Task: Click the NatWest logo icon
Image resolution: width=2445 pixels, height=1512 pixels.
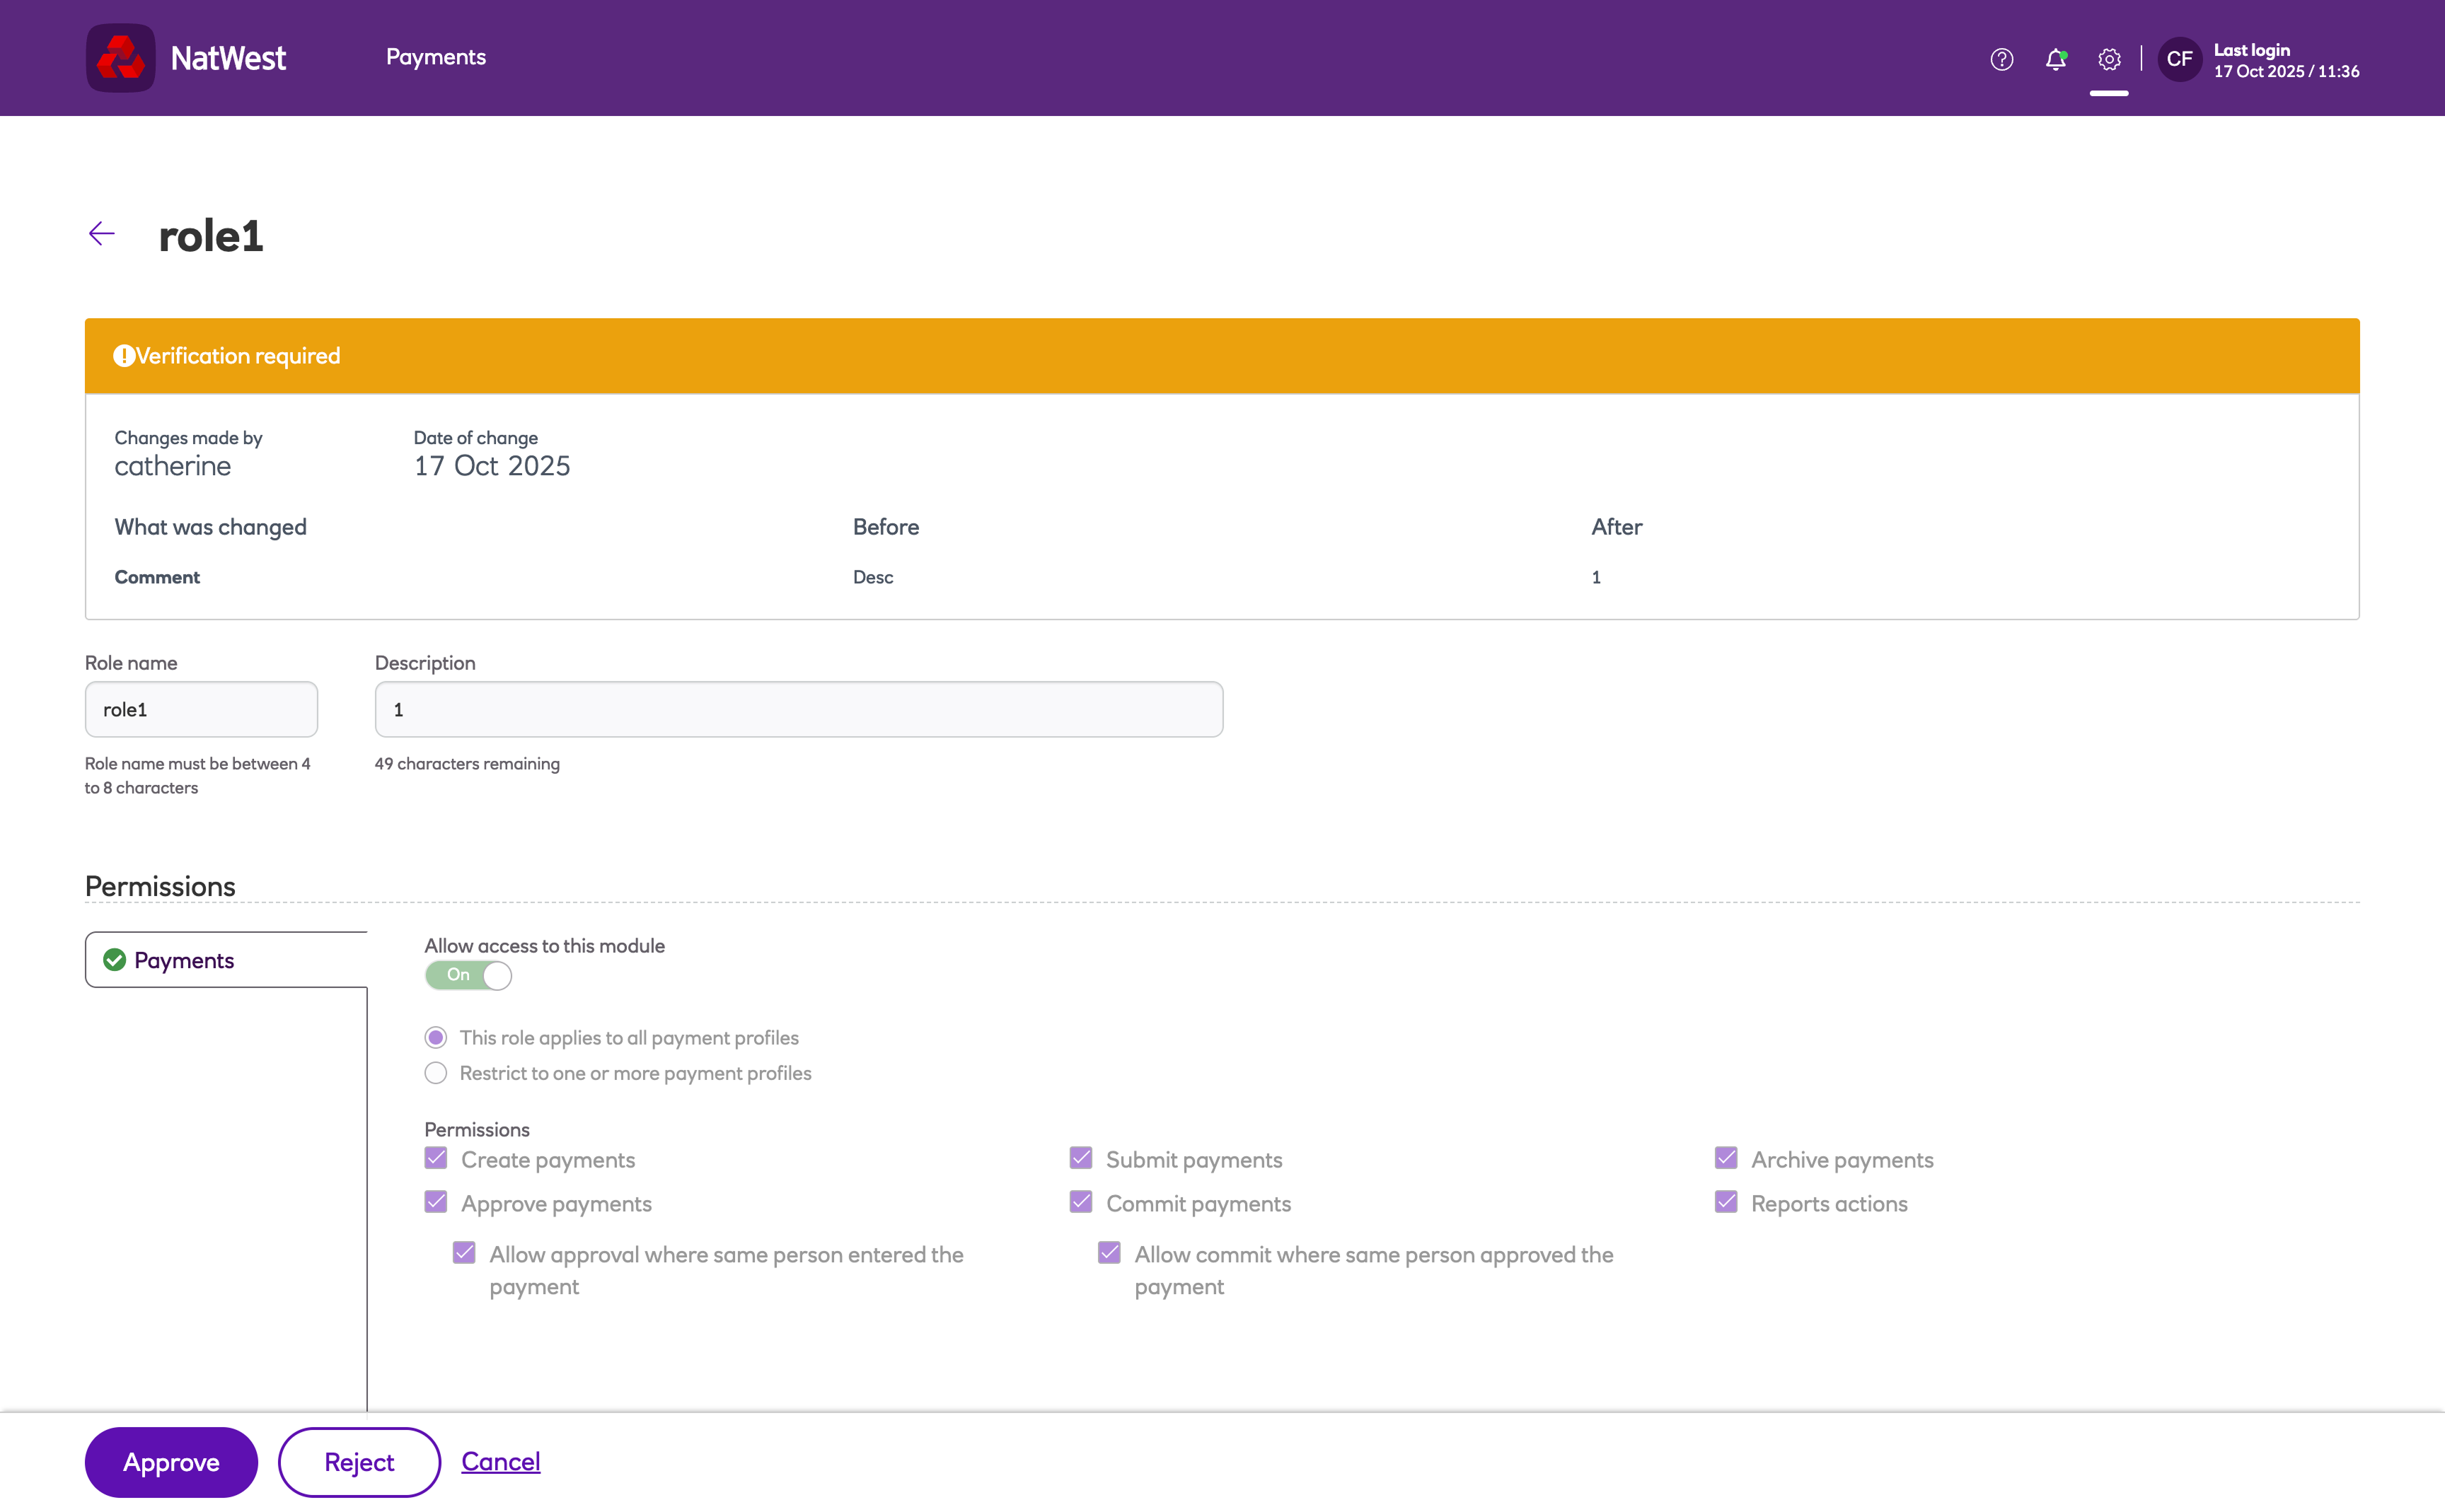Action: coord(120,58)
